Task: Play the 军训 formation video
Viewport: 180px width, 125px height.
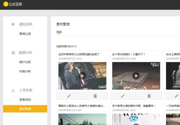Action: 136,76
